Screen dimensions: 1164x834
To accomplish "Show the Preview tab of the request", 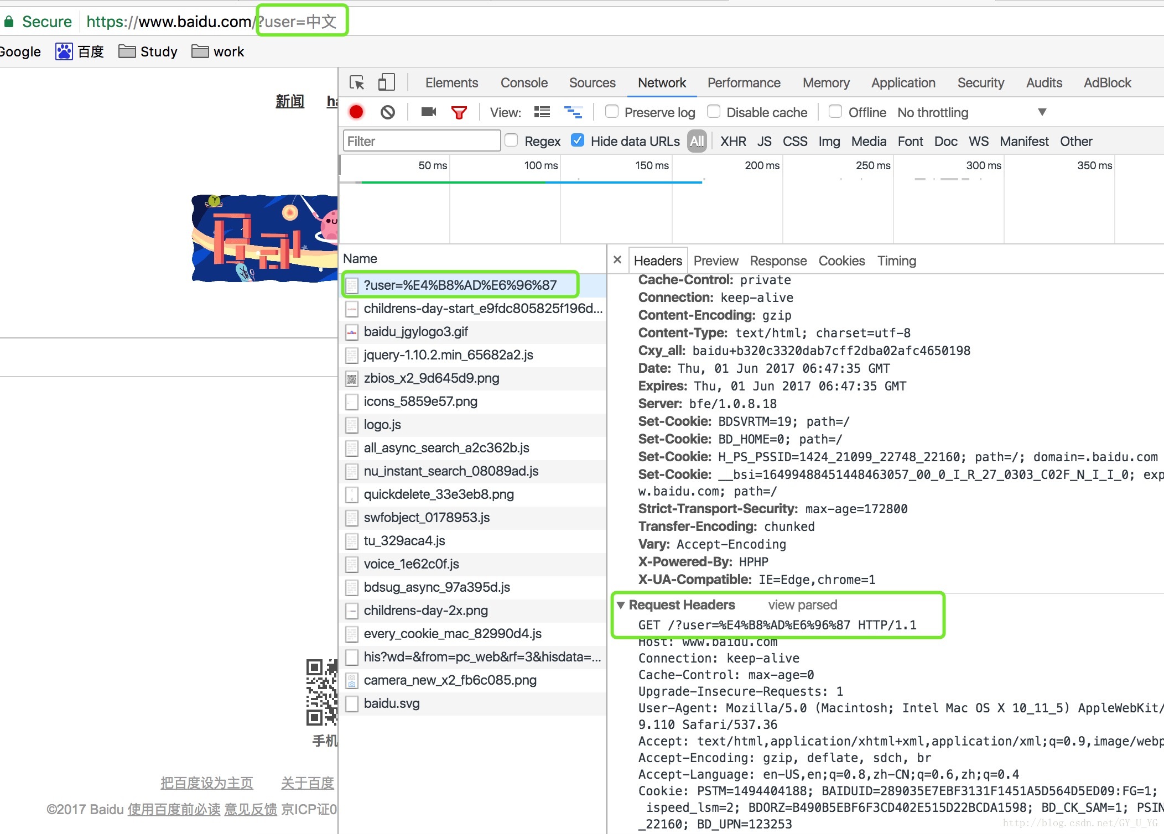I will pos(716,261).
